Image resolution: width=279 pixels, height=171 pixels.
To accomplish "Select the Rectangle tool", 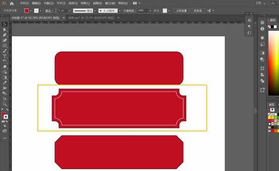I will [x=5, y=46].
